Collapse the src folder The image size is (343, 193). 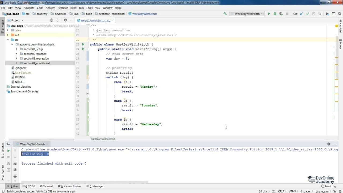tap(8, 40)
